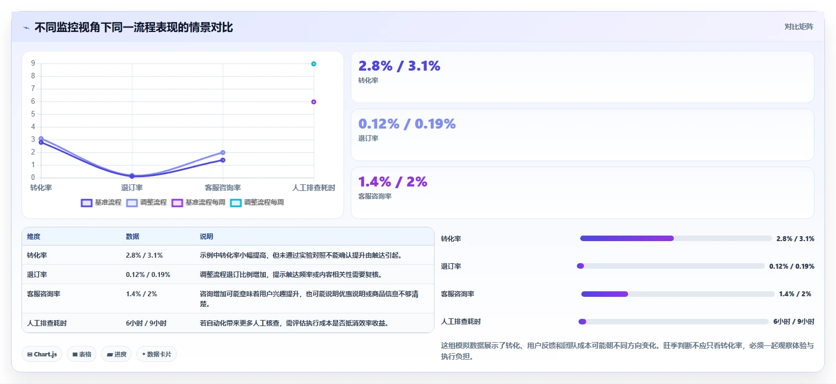The width and height of the screenshot is (836, 384).
Task: Click the 表格 chip
Action: point(82,354)
